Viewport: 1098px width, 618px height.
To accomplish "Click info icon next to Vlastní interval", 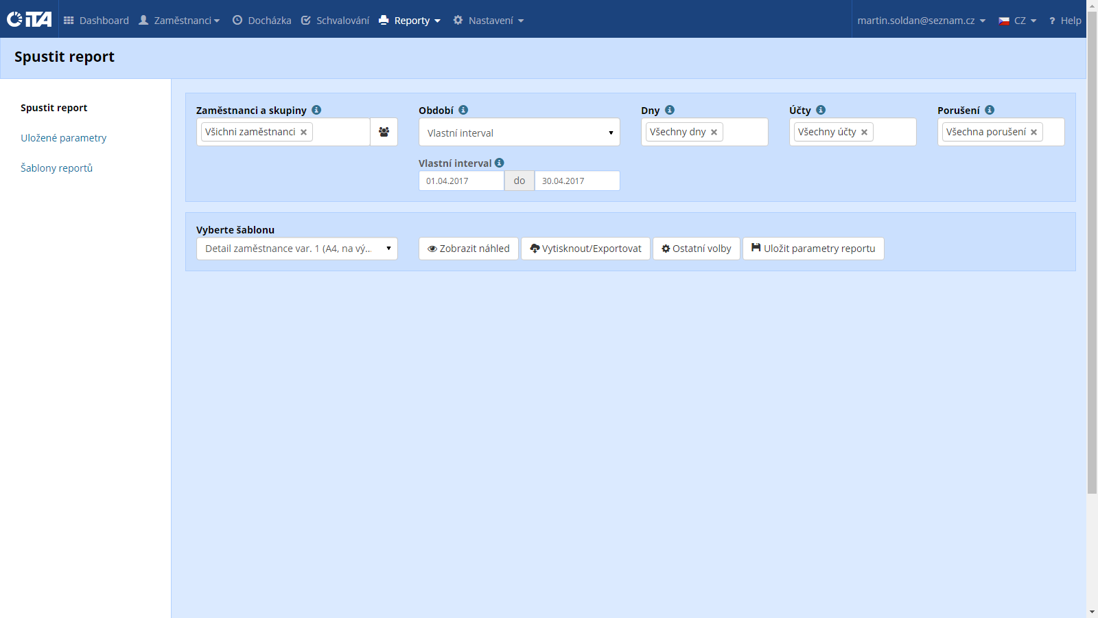I will click(500, 163).
